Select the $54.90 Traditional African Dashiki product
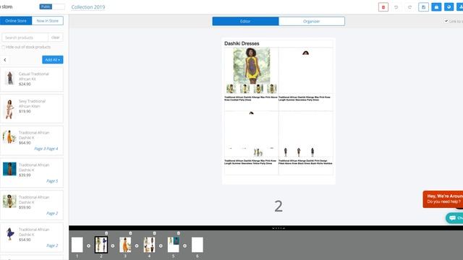The height and width of the screenshot is (260, 463). point(32,238)
